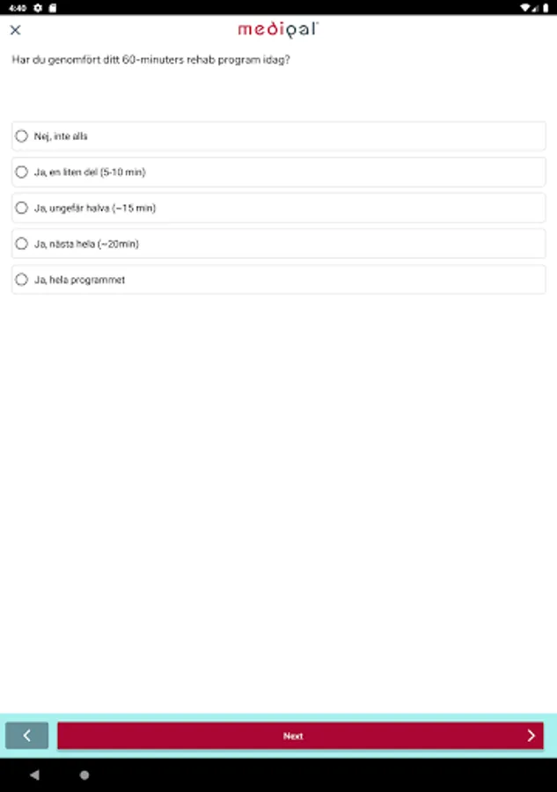
Task: Mark the 'Ja, hela programmet' radio button
Action: click(x=22, y=280)
